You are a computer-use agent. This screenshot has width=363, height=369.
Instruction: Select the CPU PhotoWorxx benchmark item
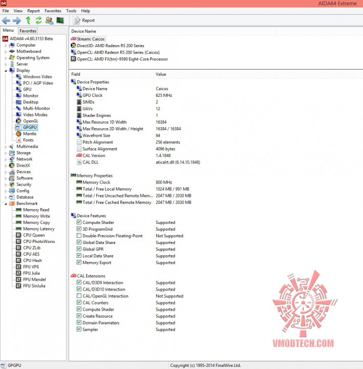(35, 241)
